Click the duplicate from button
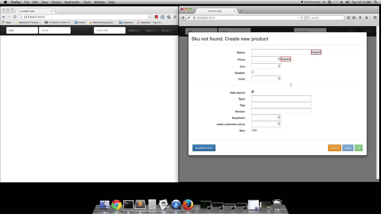 point(204,148)
